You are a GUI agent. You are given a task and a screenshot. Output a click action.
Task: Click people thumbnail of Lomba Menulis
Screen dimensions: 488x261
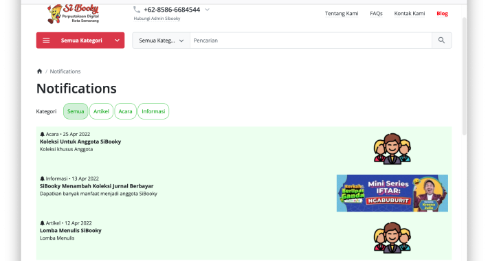392,238
